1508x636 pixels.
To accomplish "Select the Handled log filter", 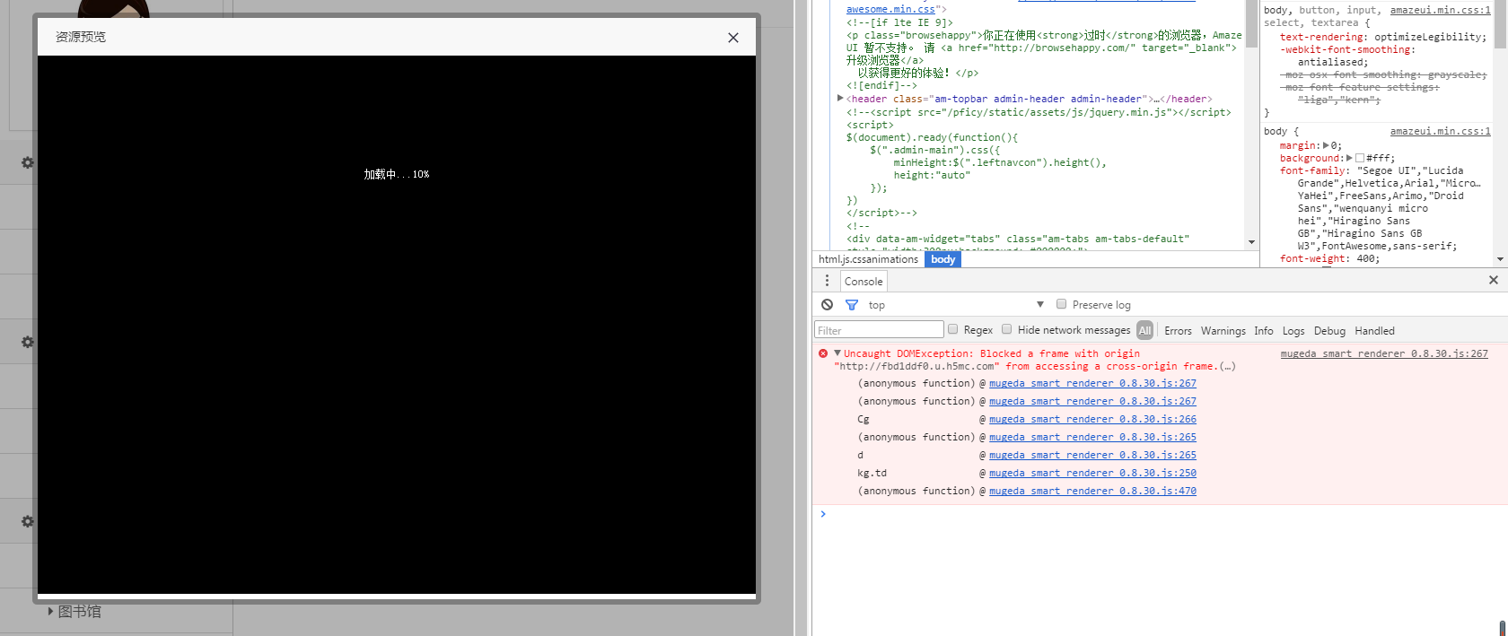I will pos(1374,331).
